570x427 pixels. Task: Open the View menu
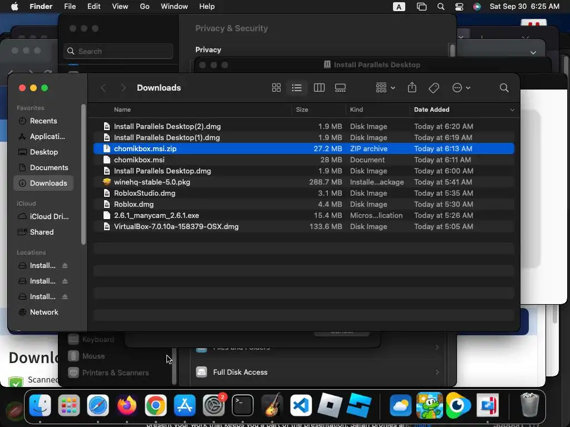120,7
